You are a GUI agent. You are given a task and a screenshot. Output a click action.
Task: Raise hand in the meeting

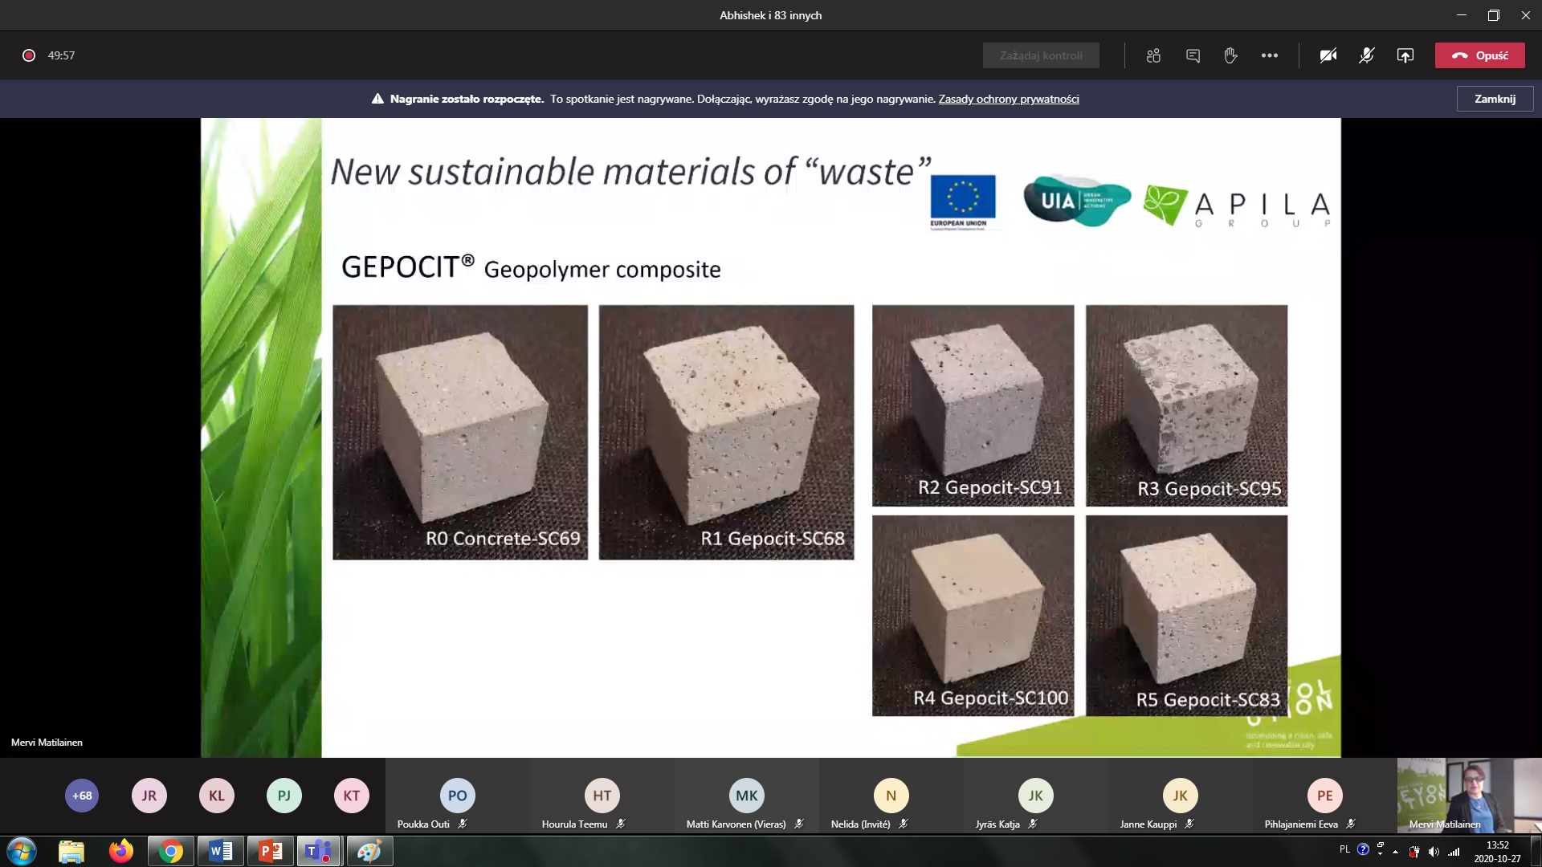click(1230, 55)
